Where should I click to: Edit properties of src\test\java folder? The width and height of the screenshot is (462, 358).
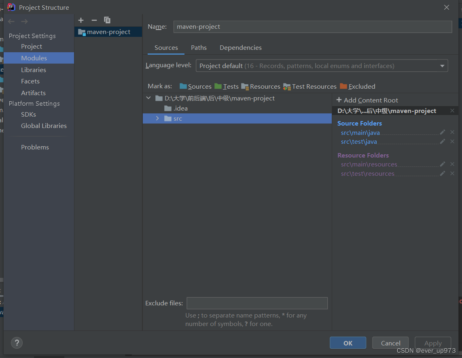pyautogui.click(x=442, y=142)
